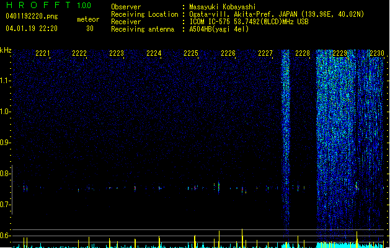Click the time marker 2222
Screen dimensions: 390x248
click(79, 53)
